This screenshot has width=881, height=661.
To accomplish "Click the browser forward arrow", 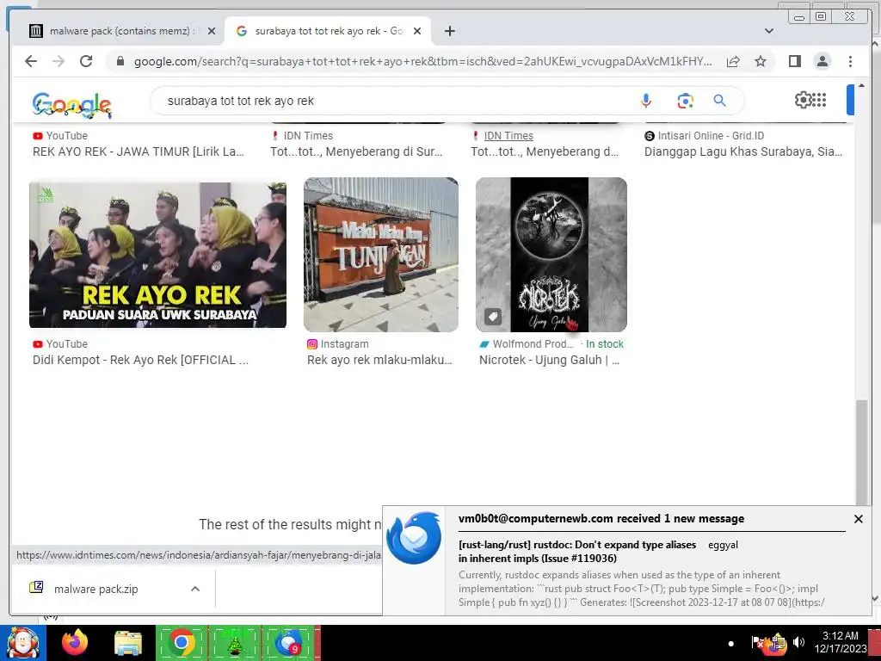I will click(59, 61).
